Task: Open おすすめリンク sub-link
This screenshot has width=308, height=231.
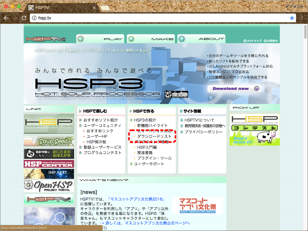Action: click(x=100, y=131)
